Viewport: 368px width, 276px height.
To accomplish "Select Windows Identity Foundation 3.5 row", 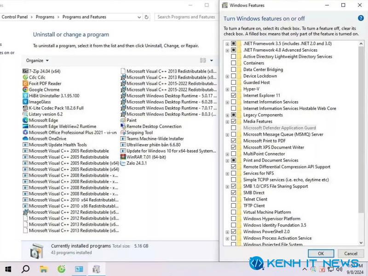I will point(275,225).
